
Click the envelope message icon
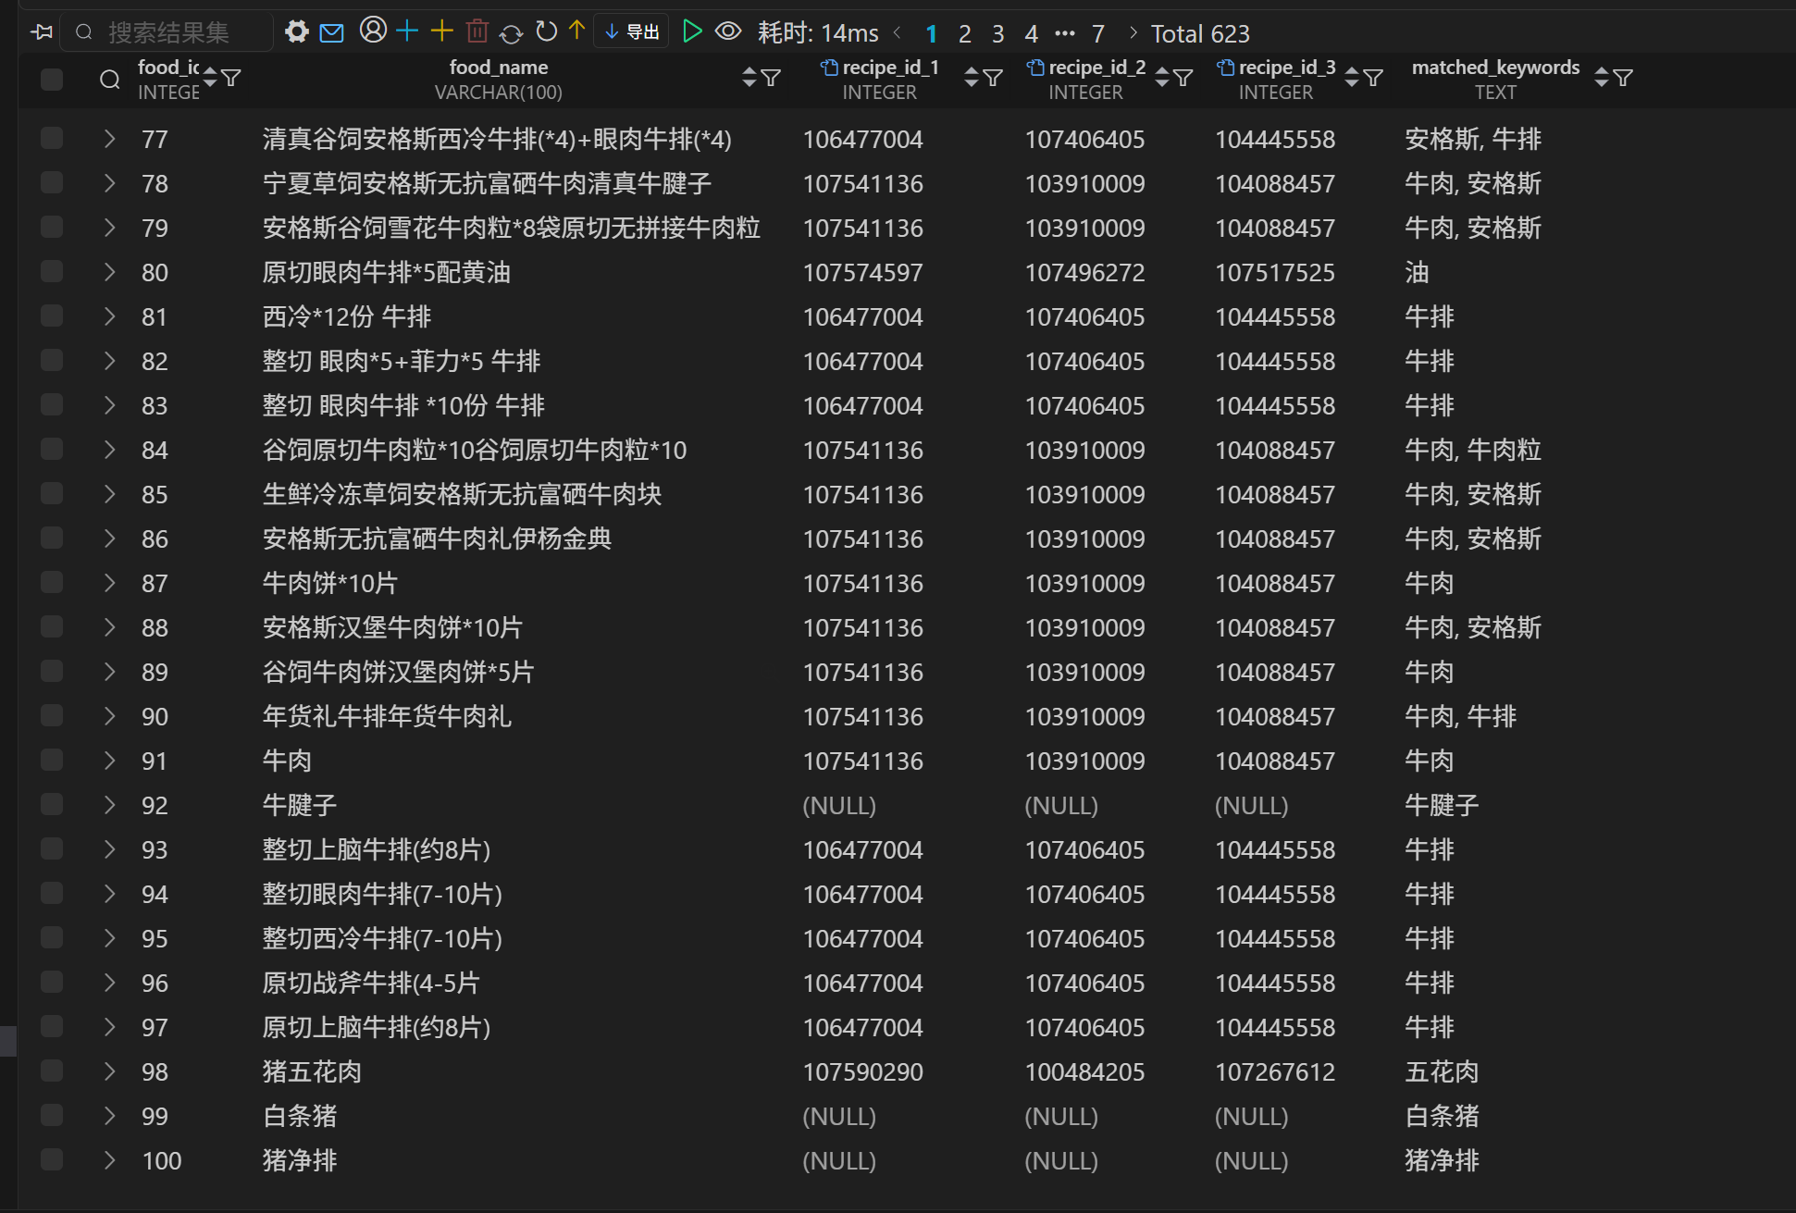click(331, 31)
